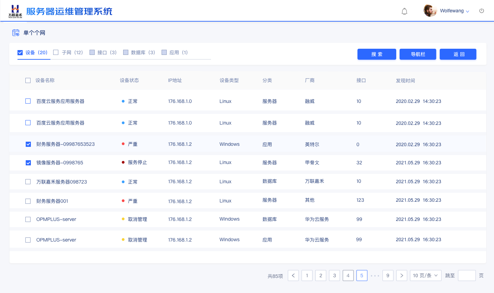Open the notification bell
Image resolution: width=494 pixels, height=293 pixels.
(x=404, y=11)
